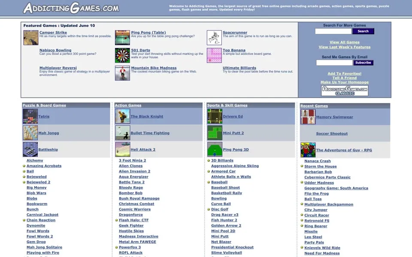
Task: Open the Soccer Shootout link
Action: tap(332, 134)
